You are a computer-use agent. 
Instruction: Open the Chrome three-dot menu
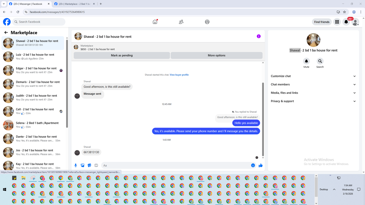point(361,12)
